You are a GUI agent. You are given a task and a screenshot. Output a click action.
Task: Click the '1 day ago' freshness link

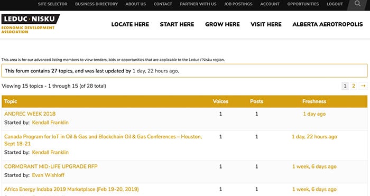(x=314, y=114)
